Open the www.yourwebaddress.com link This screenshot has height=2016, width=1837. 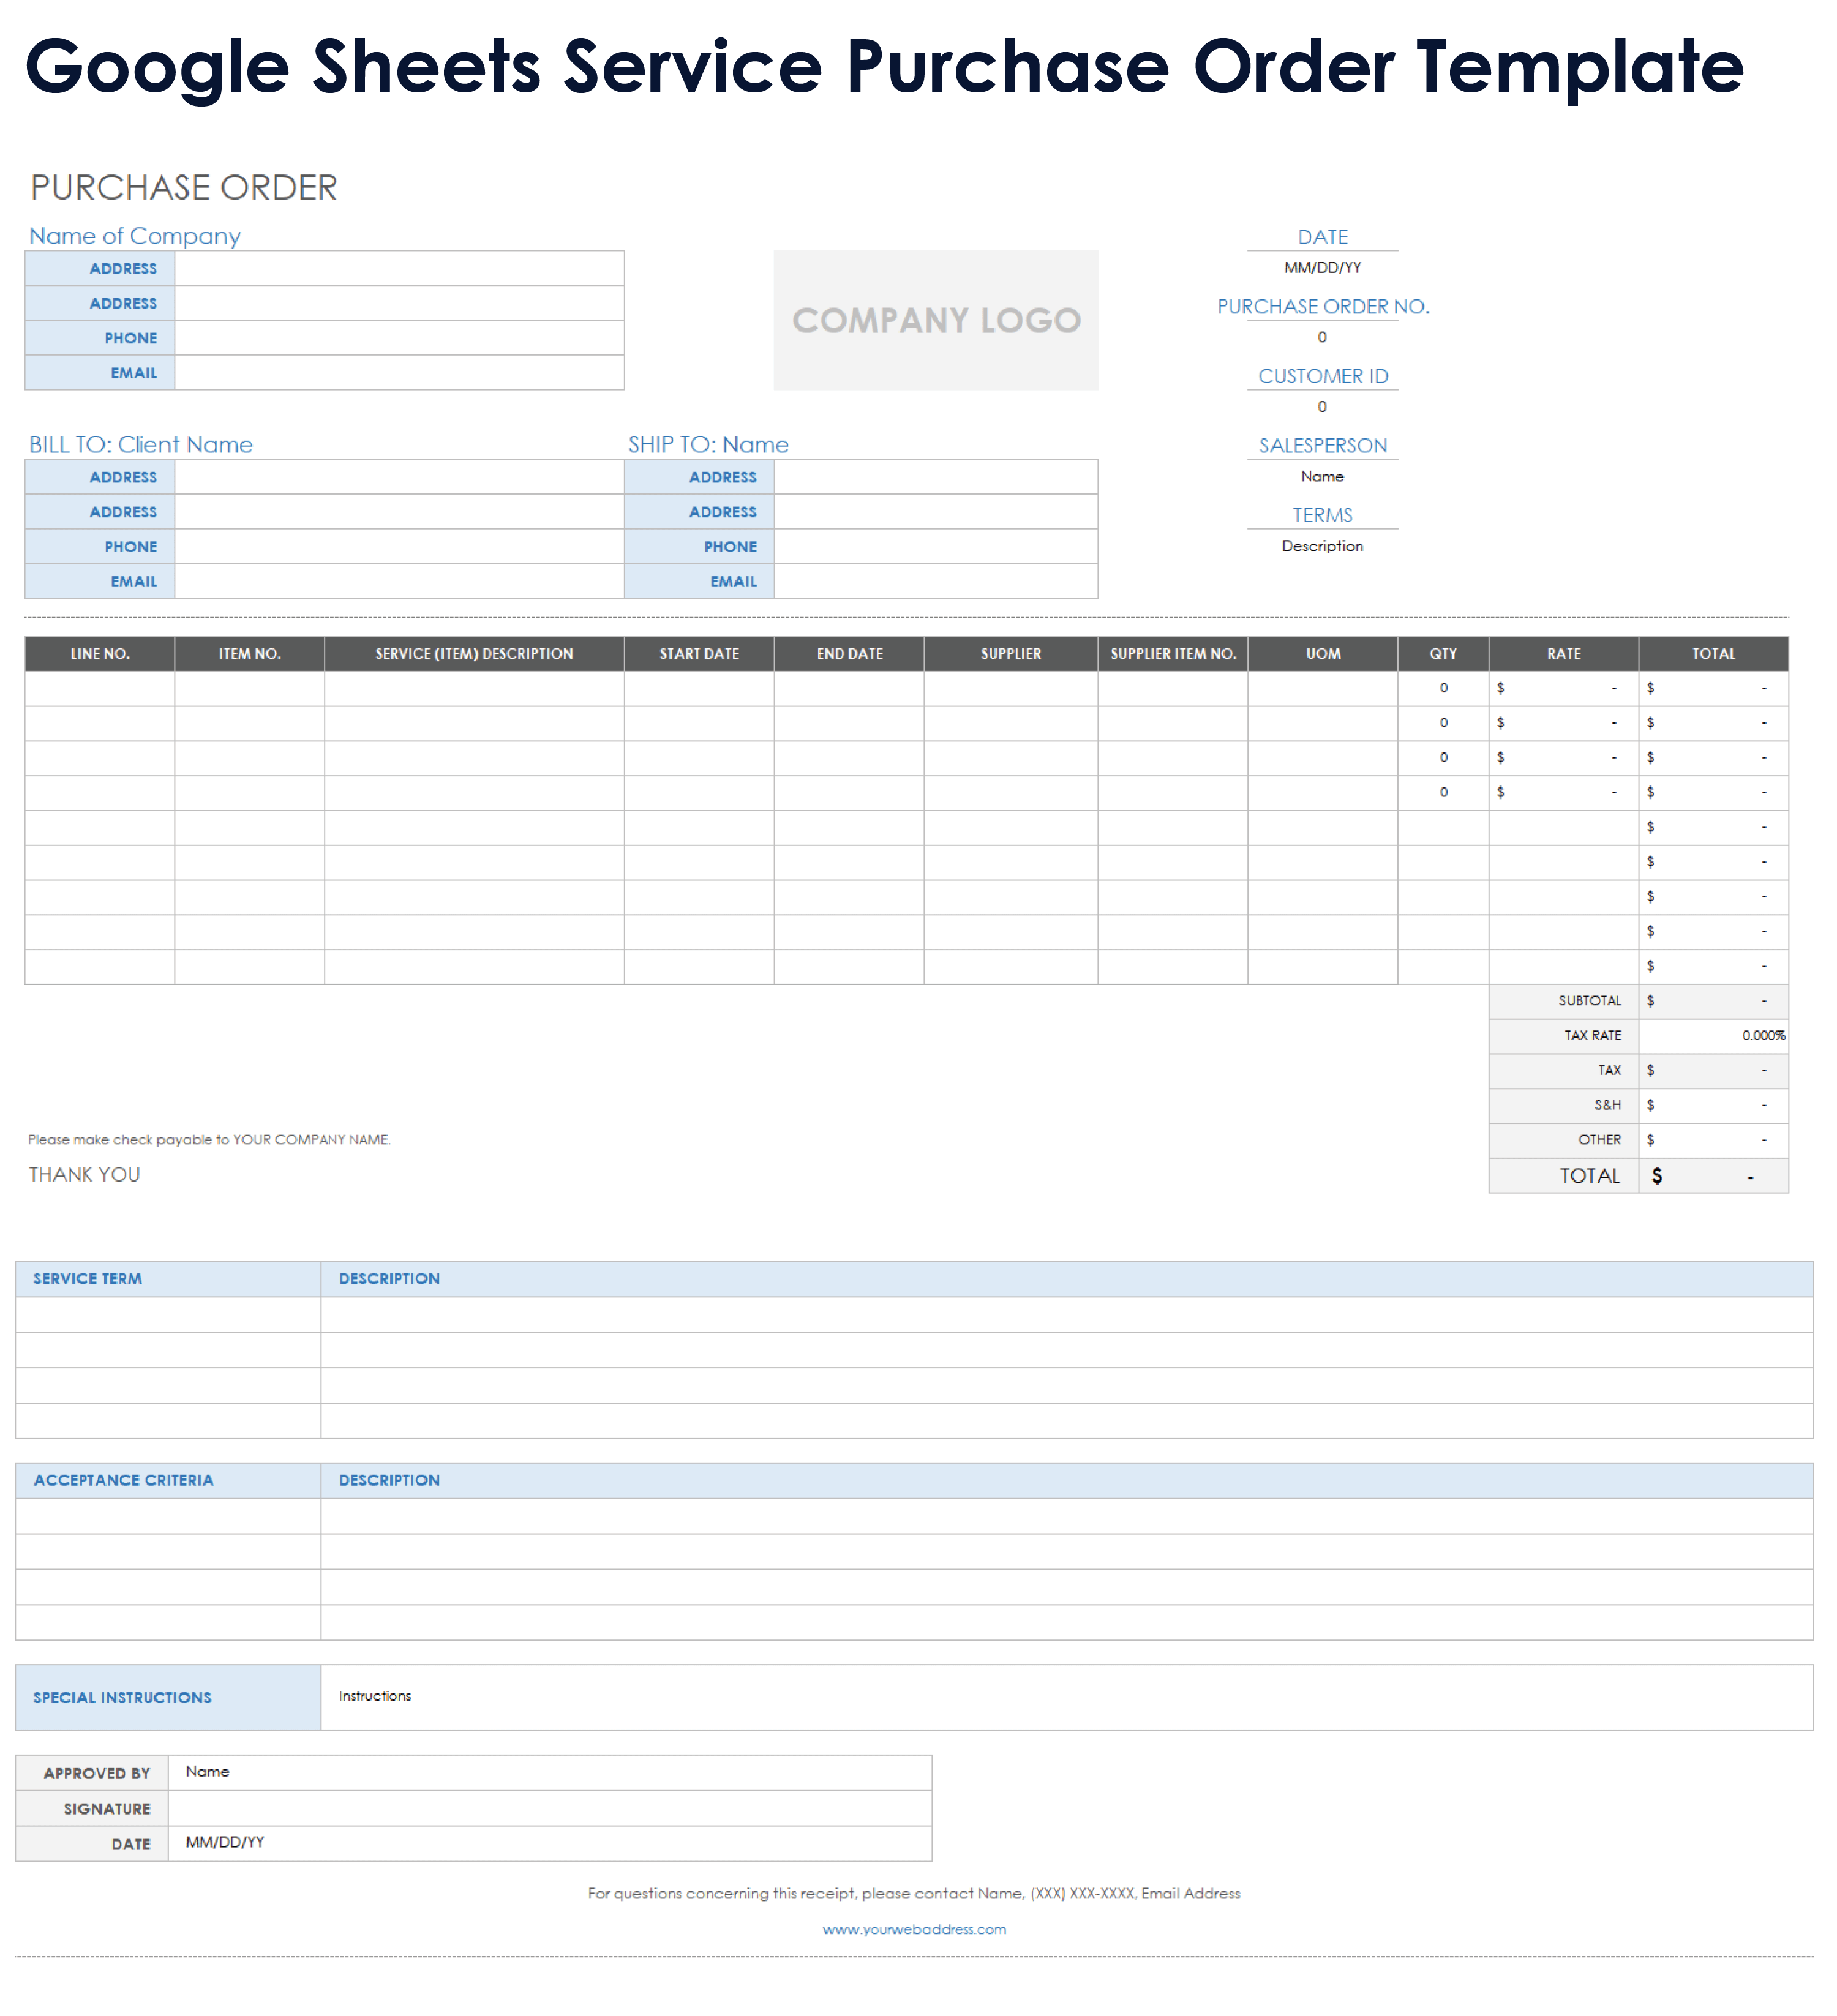pyautogui.click(x=914, y=1929)
